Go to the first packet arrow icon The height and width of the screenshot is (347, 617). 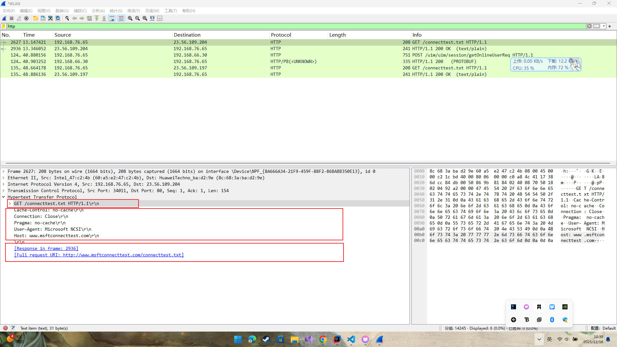(x=97, y=18)
